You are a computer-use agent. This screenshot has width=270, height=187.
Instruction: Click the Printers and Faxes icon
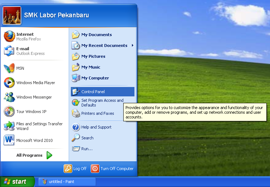pyautogui.click(x=76, y=113)
